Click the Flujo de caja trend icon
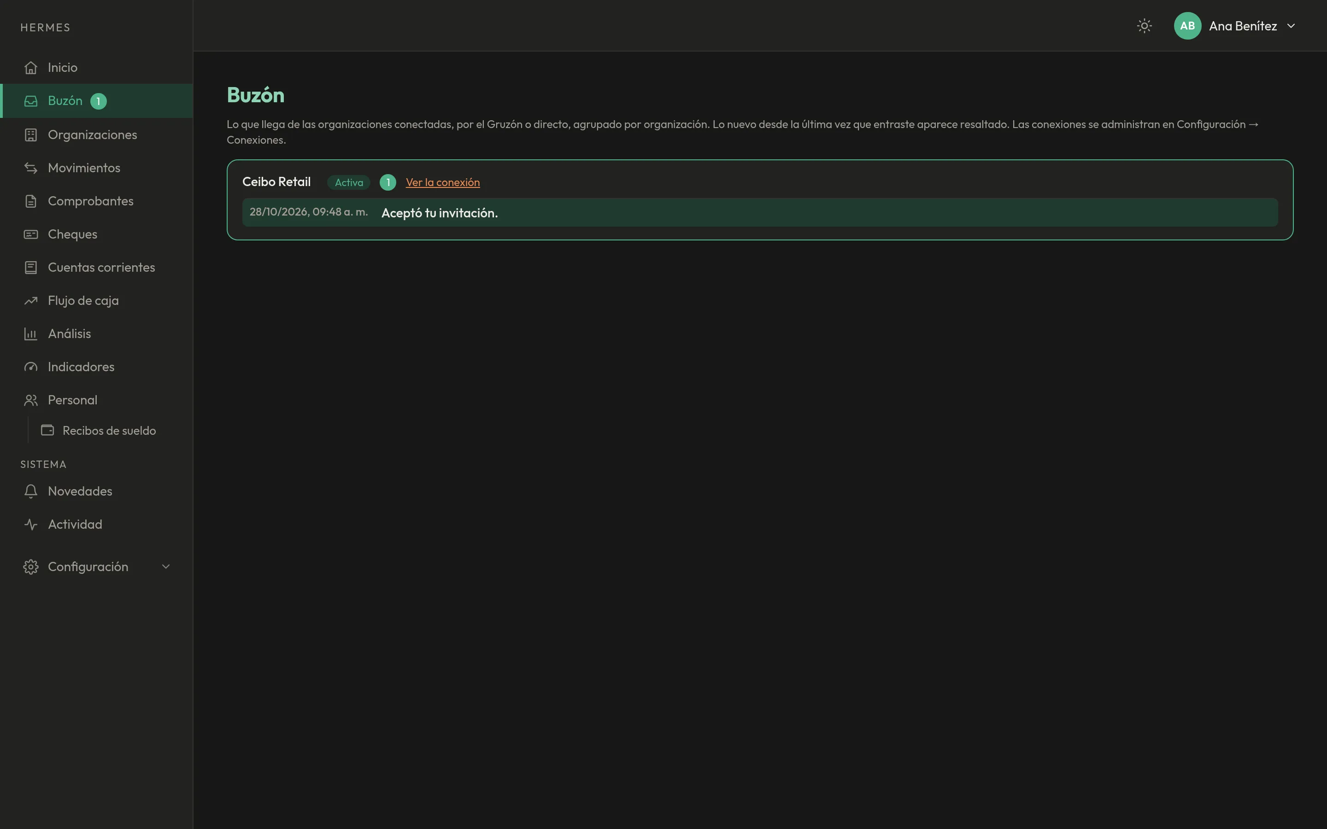 click(x=31, y=300)
